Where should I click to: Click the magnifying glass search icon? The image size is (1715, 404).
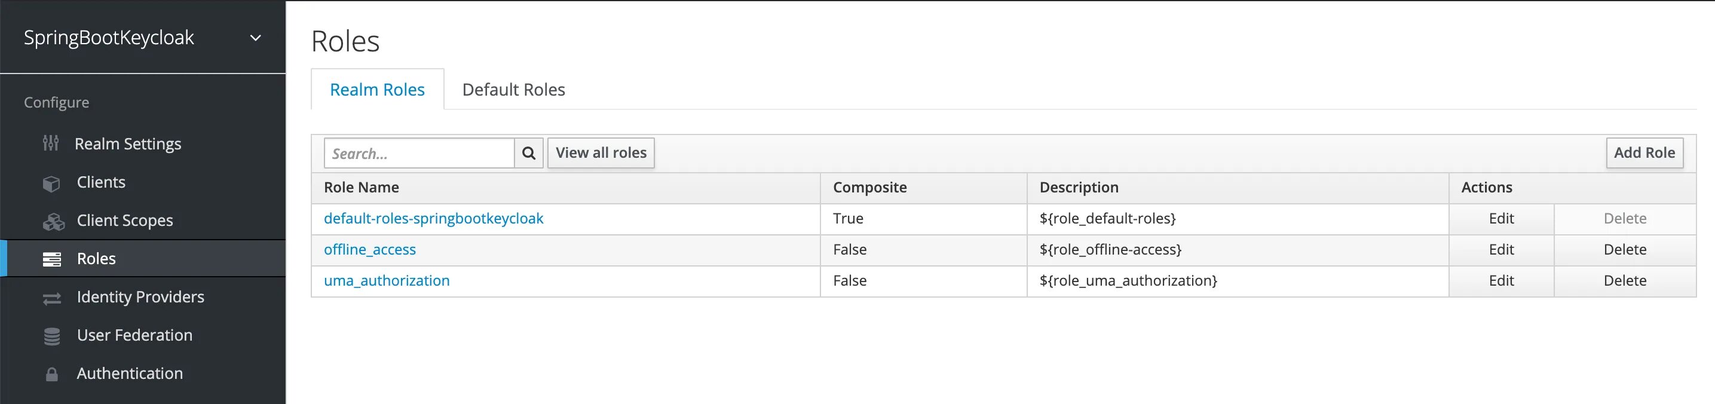(529, 153)
